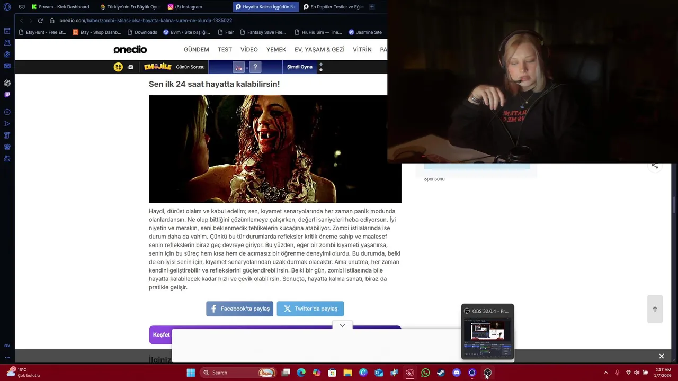Click the Emojile logo banner
Viewport: 678px width, 381px height.
(x=158, y=67)
